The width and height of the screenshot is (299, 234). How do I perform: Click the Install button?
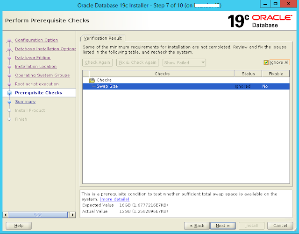pyautogui.click(x=251, y=226)
